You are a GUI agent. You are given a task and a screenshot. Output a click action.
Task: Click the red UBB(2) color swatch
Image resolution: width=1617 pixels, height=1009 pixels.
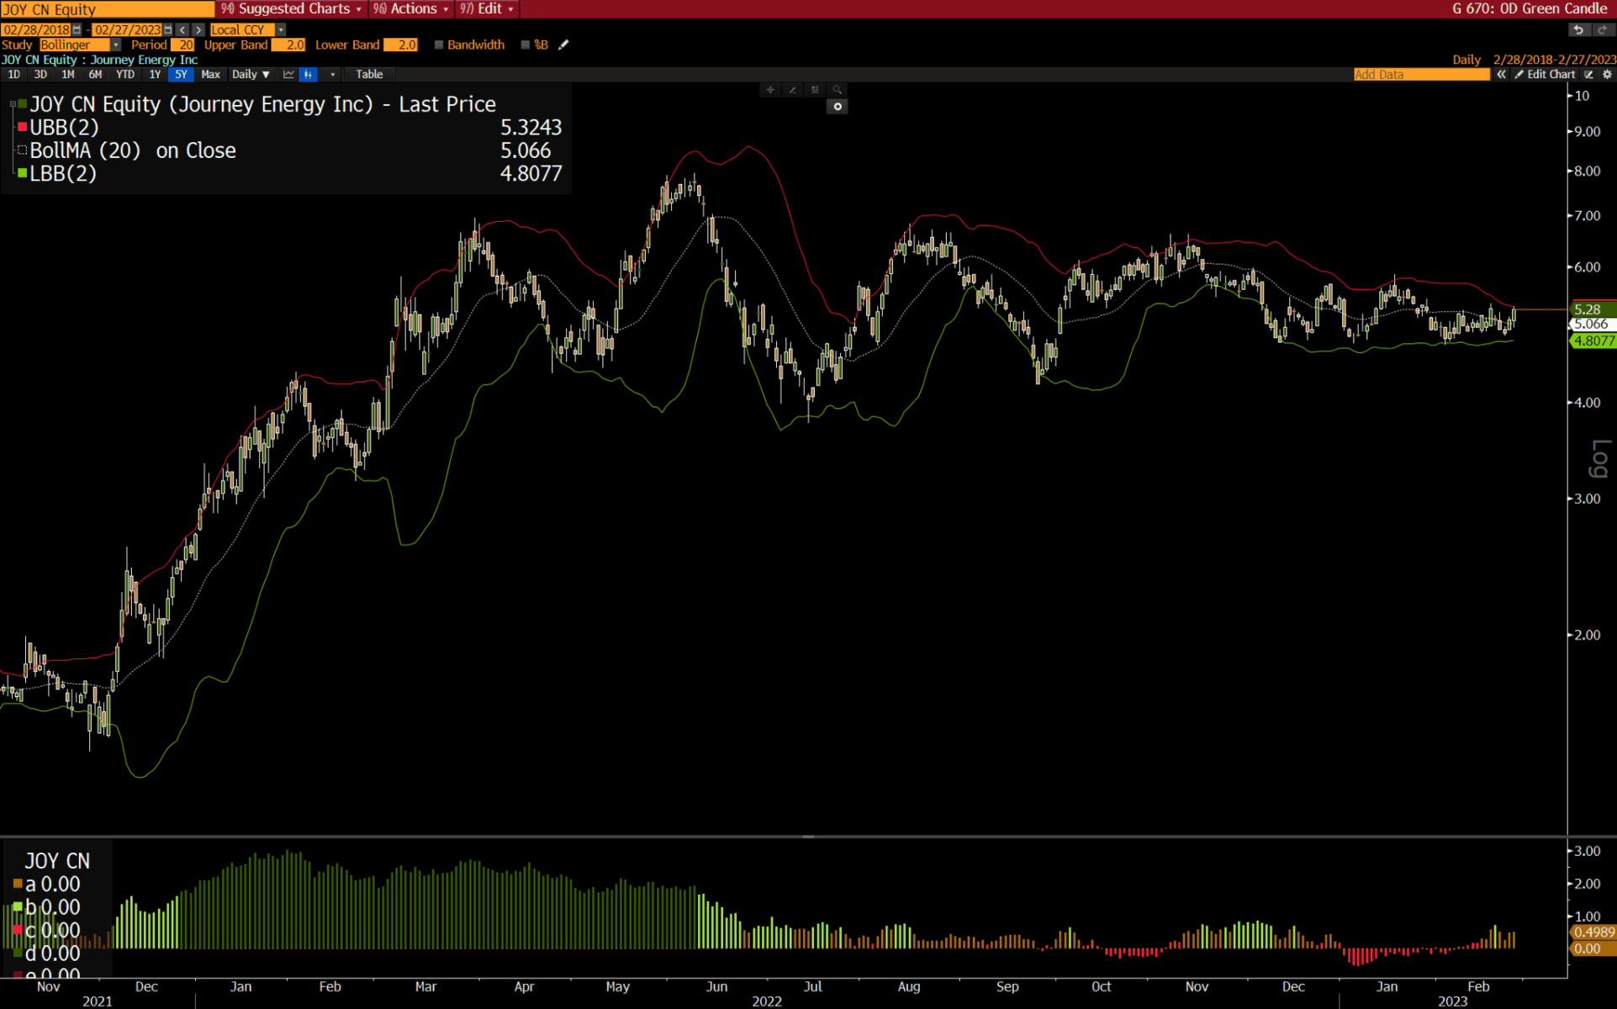[23, 127]
